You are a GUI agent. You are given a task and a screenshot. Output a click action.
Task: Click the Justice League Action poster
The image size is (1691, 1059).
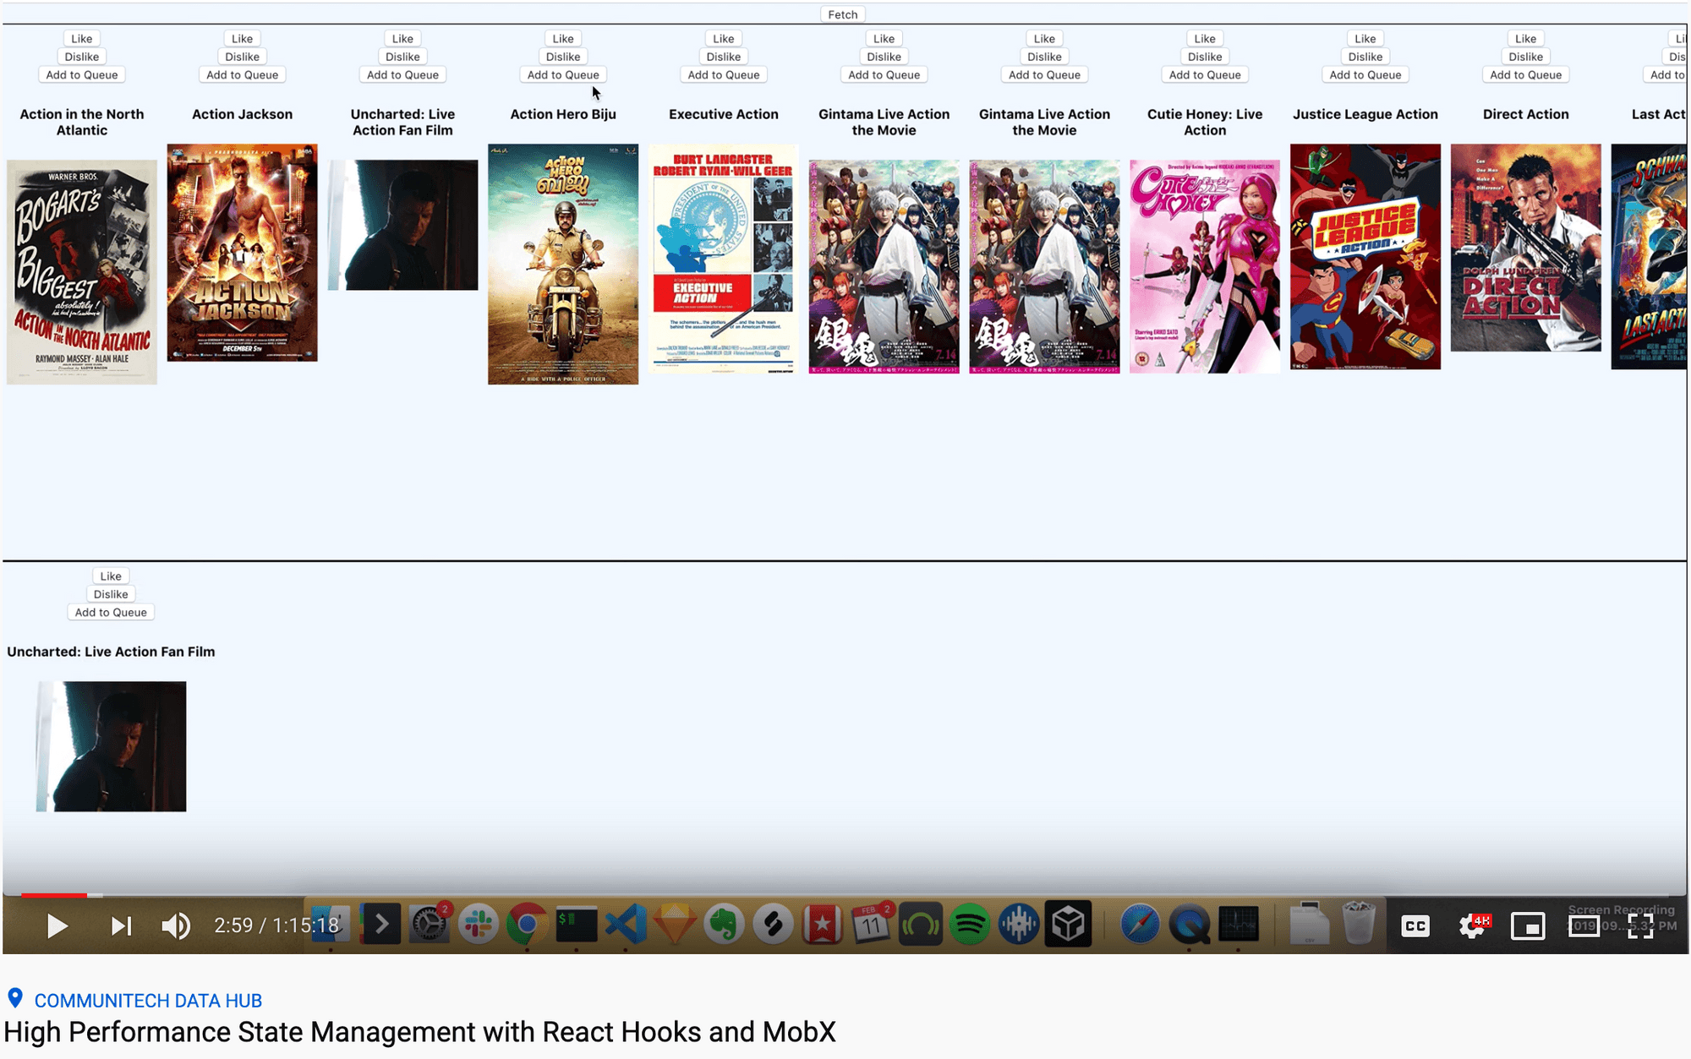(x=1365, y=256)
